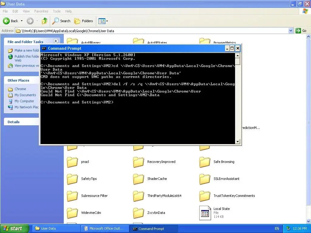311x233 pixels.
Task: Open the Search tool
Action: 61,21
